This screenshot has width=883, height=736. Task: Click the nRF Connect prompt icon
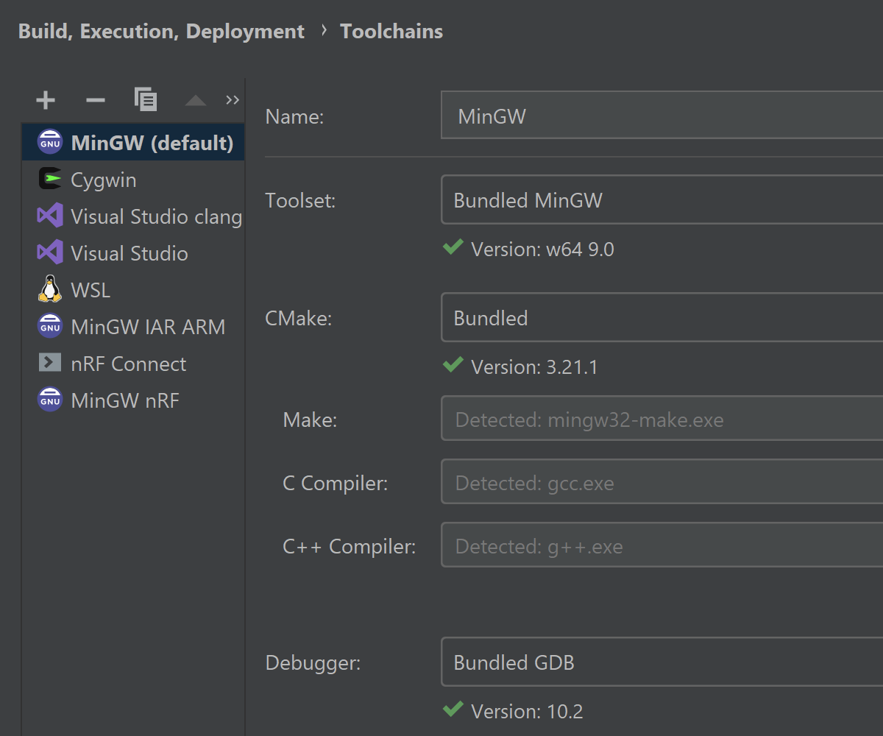pos(50,363)
